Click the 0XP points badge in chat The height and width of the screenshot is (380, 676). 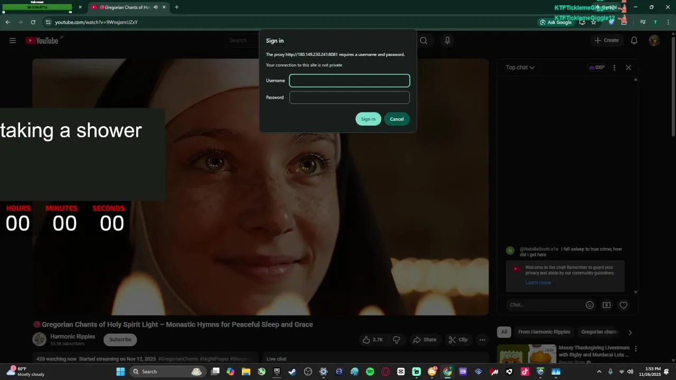pos(597,68)
